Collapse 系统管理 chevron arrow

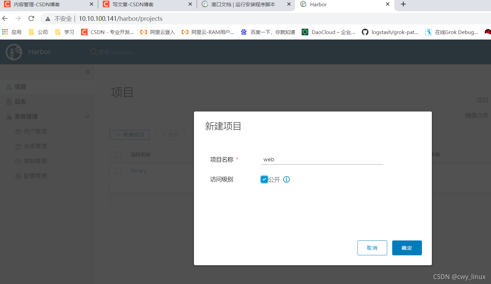pyautogui.click(x=88, y=116)
